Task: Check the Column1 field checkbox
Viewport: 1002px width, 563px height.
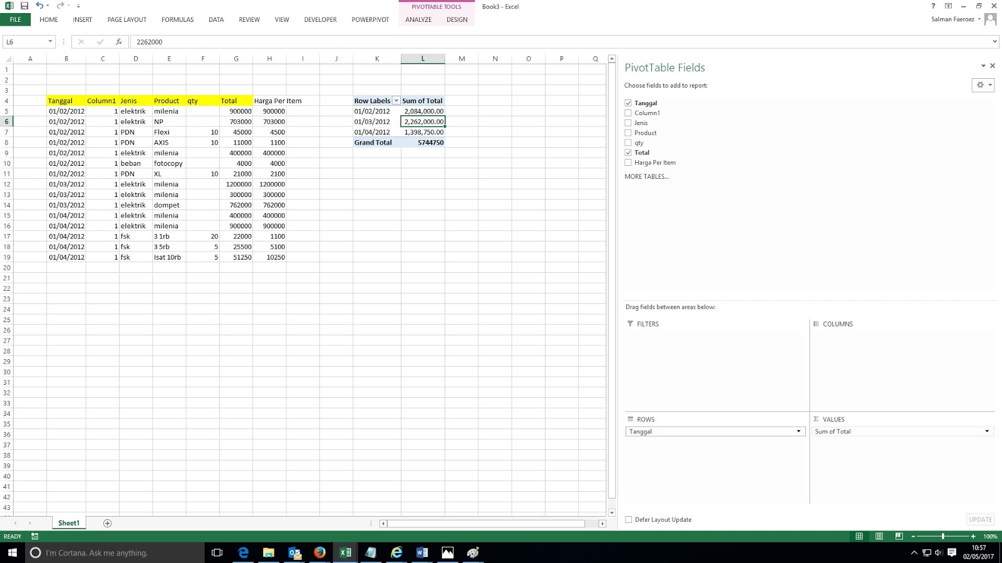Action: (x=628, y=113)
